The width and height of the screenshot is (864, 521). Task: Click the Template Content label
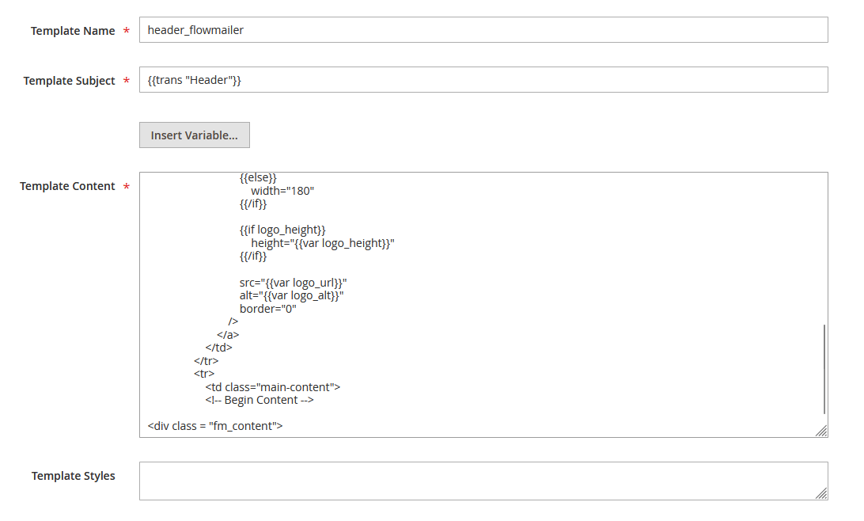[67, 186]
